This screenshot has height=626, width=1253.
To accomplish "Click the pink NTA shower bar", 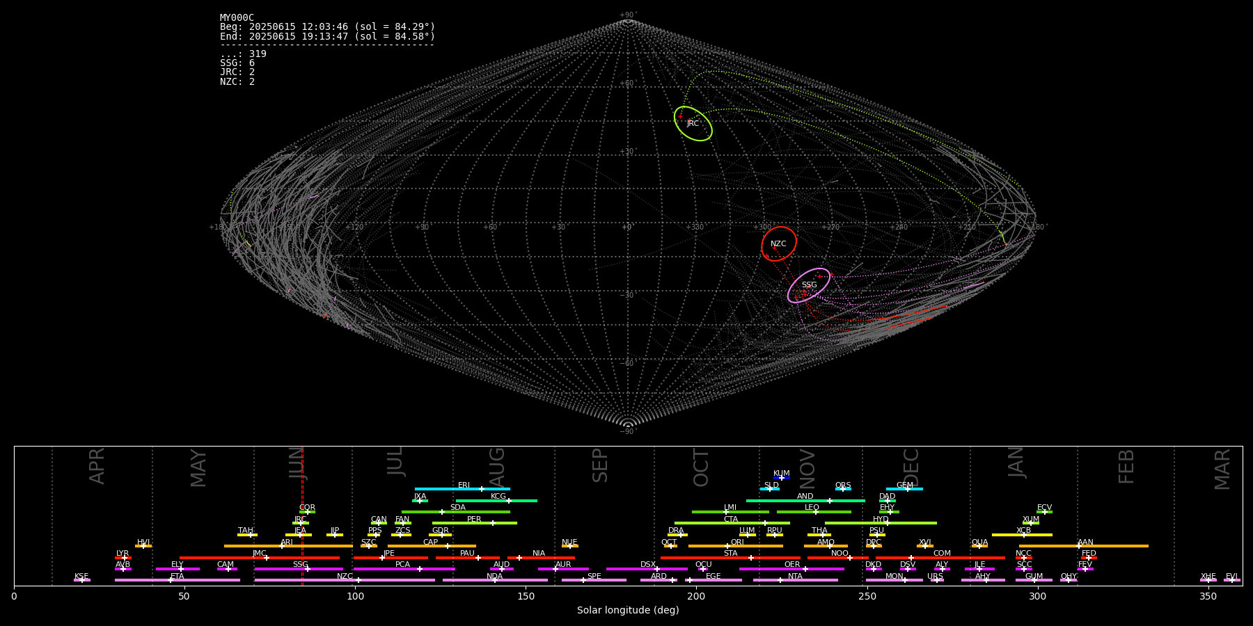I will 795,580.
